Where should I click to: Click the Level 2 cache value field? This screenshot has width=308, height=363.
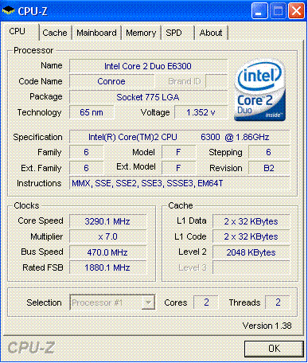(251, 252)
